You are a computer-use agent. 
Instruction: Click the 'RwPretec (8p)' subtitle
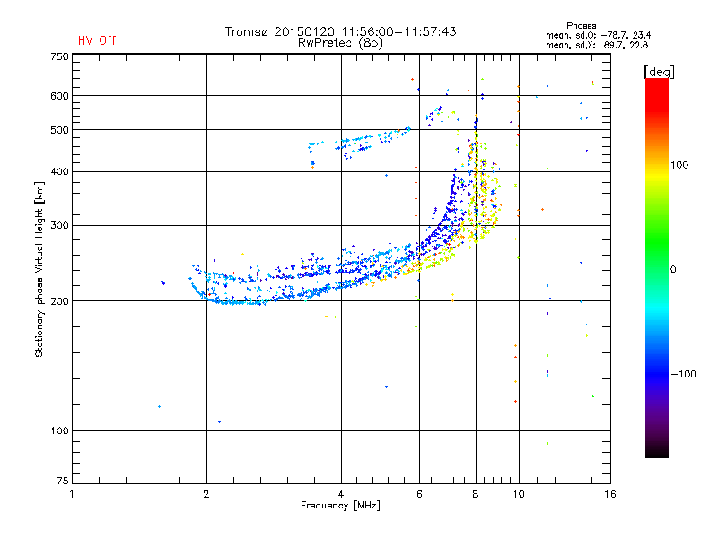coord(340,43)
